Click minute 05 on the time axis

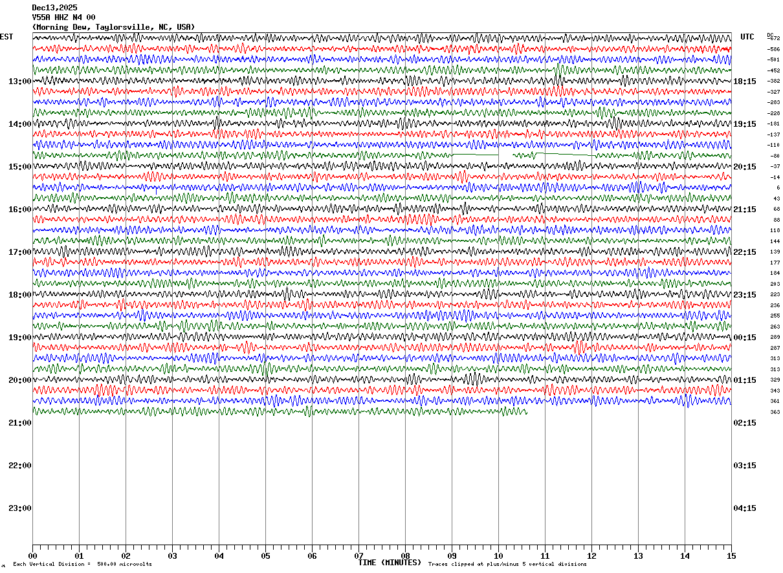[x=265, y=556]
